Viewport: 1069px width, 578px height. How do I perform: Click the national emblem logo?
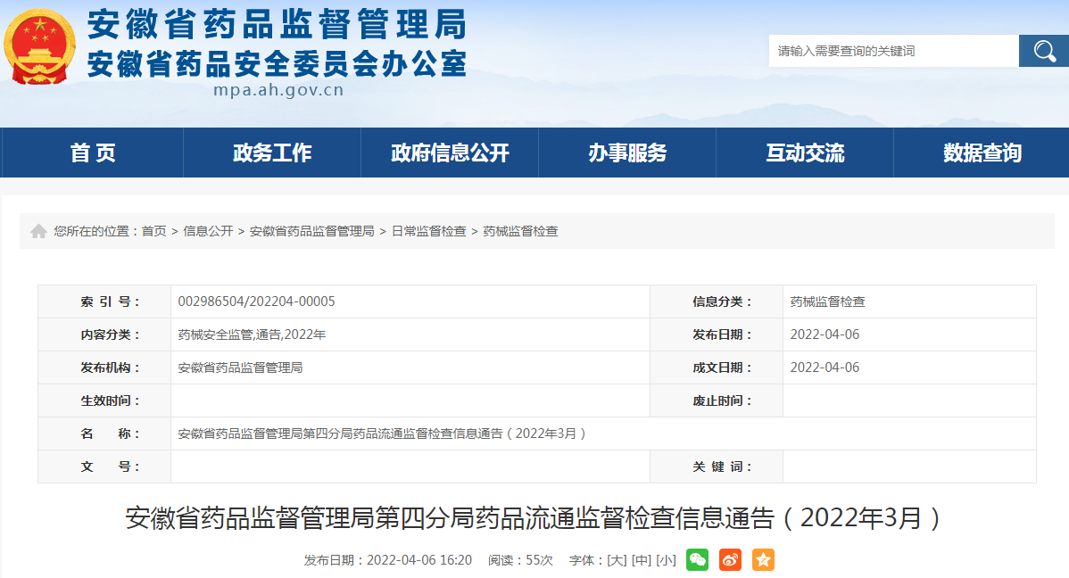39,46
